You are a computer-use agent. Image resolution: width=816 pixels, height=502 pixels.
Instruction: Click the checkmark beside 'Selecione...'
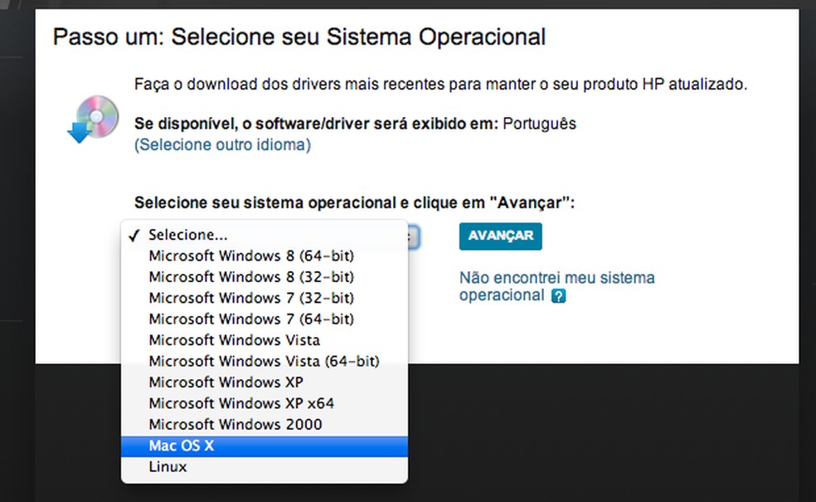tap(134, 235)
